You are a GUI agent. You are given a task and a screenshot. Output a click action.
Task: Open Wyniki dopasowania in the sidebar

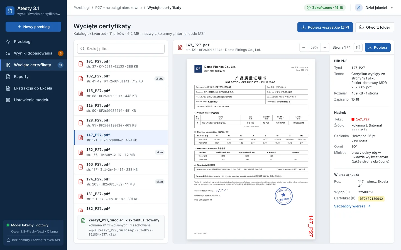tap(33, 53)
